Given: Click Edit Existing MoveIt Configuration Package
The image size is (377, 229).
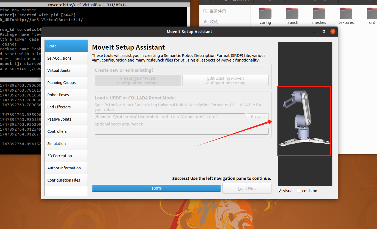Looking at the screenshot, I should (225, 80).
